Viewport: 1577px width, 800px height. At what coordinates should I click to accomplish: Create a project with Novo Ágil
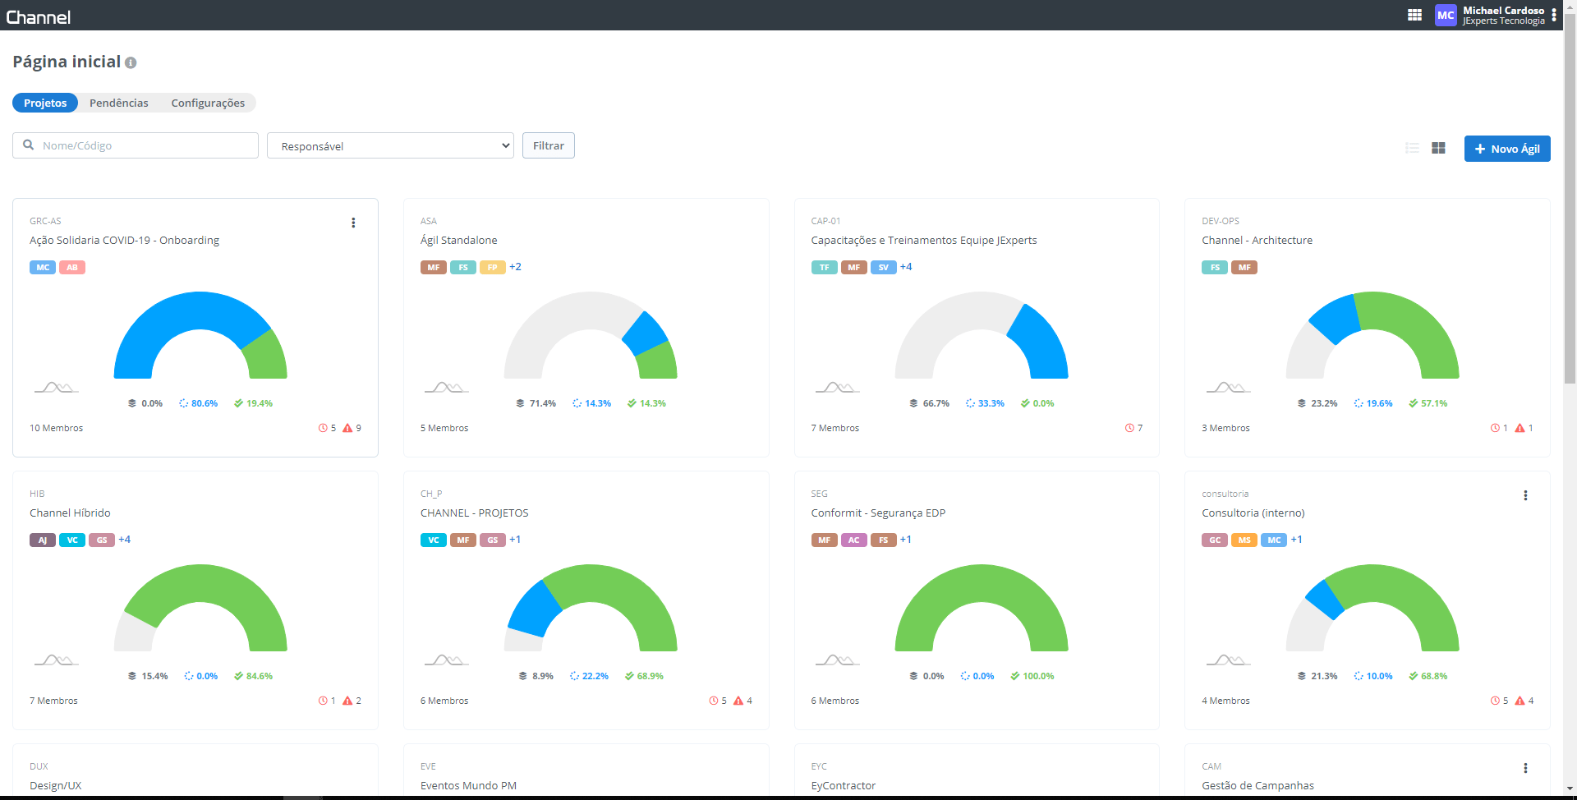click(1506, 149)
